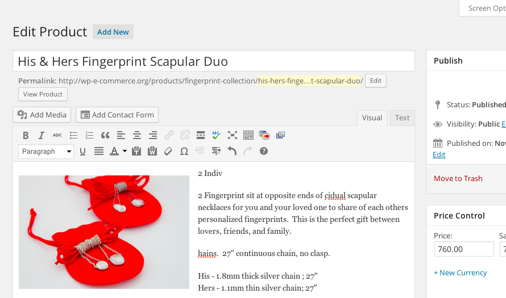
Task: Open the Screen Options tab
Action: click(483, 8)
